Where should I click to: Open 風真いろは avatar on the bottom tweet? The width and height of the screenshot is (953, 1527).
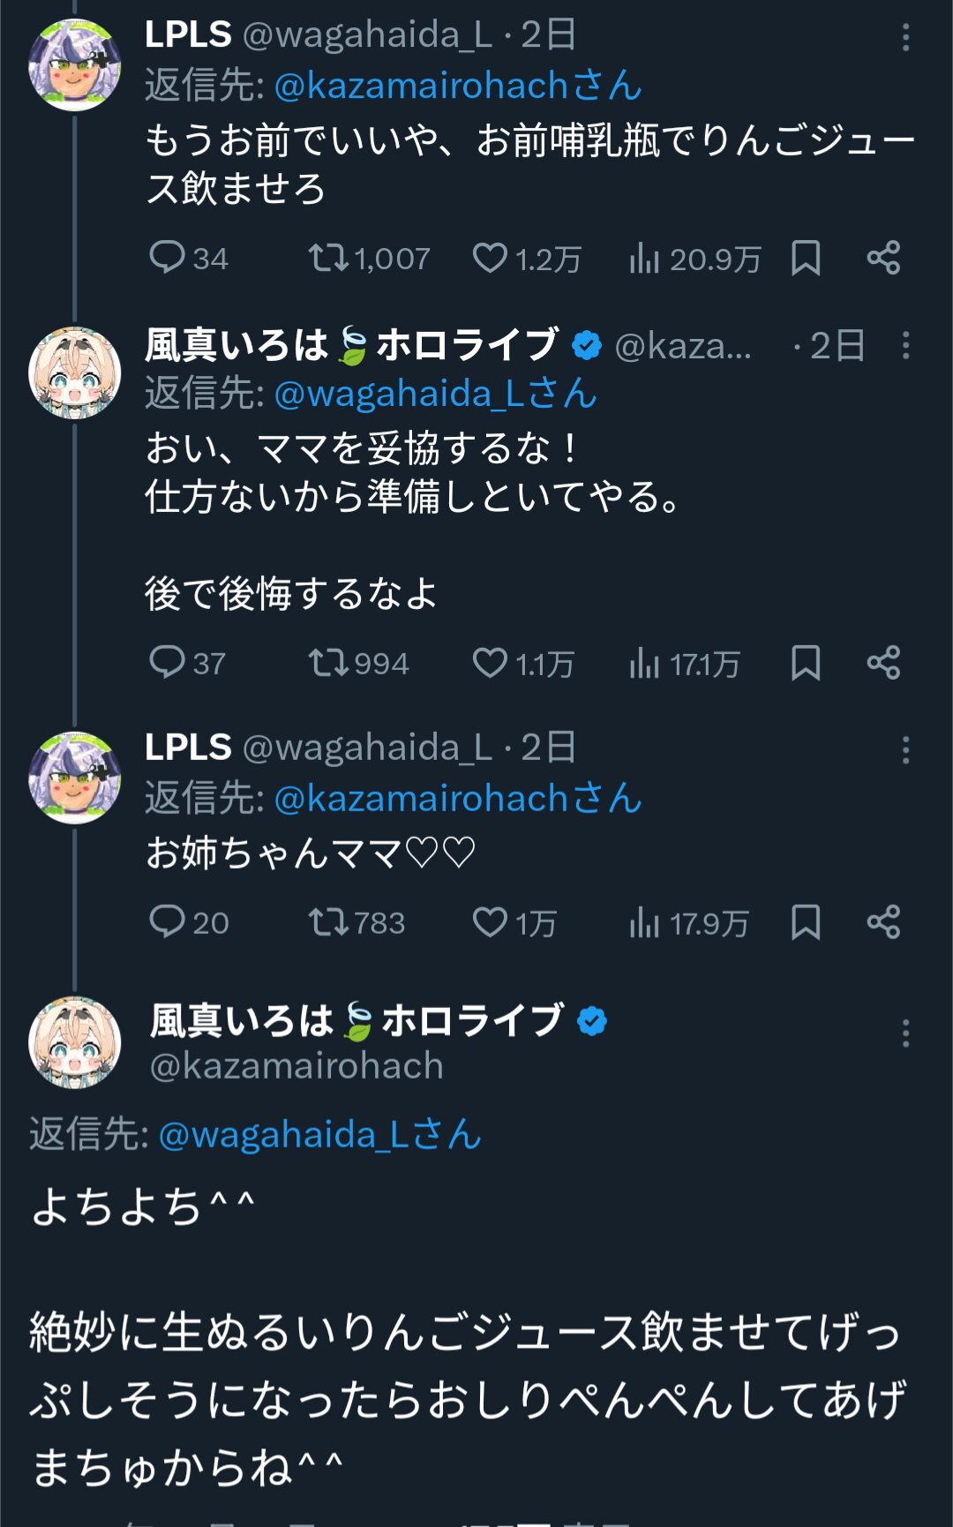coord(75,1042)
